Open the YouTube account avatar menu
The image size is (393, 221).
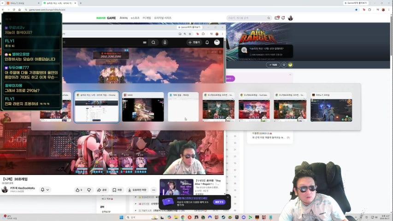pyautogui.click(x=217, y=42)
